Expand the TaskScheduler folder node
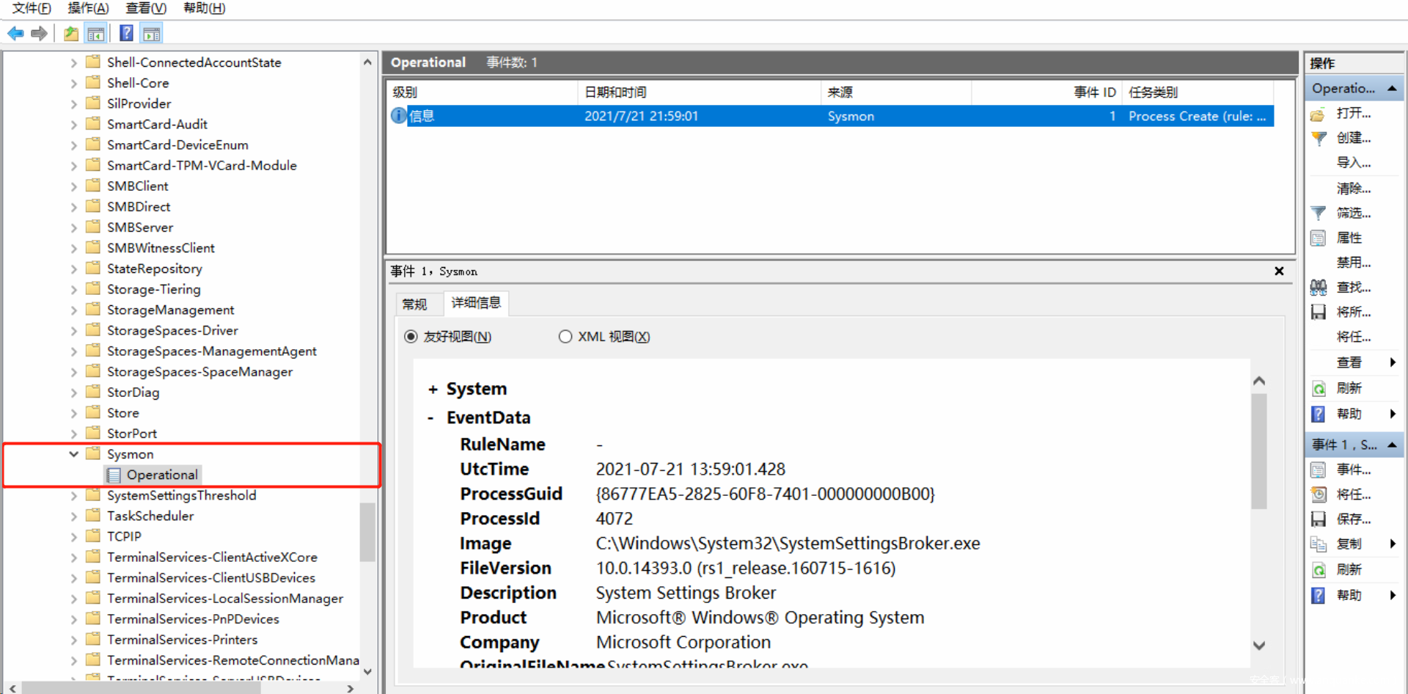The width and height of the screenshot is (1408, 694). pos(73,516)
